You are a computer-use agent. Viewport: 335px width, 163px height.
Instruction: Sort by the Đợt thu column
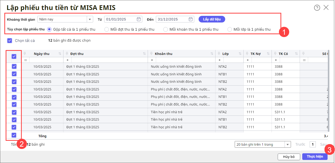144,54
